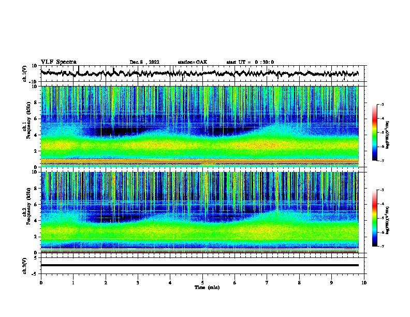Viewport: 410px width, 317px height.
Task: Click the "8" tick on the time axis
Action: tap(299, 283)
